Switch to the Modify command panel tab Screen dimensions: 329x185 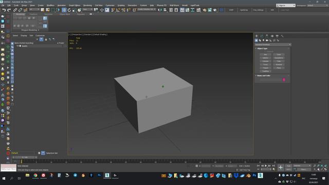(262, 36)
